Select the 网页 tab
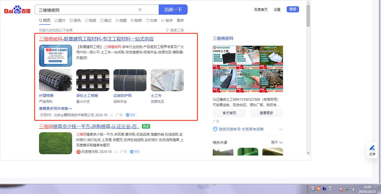381x194 pixels. pos(45,20)
